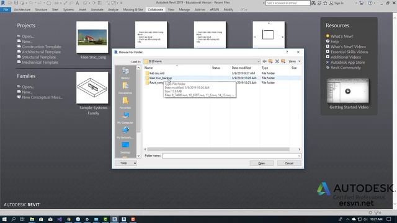Open the Tools dropdown button
This screenshot has width=397, height=223.
point(126,163)
